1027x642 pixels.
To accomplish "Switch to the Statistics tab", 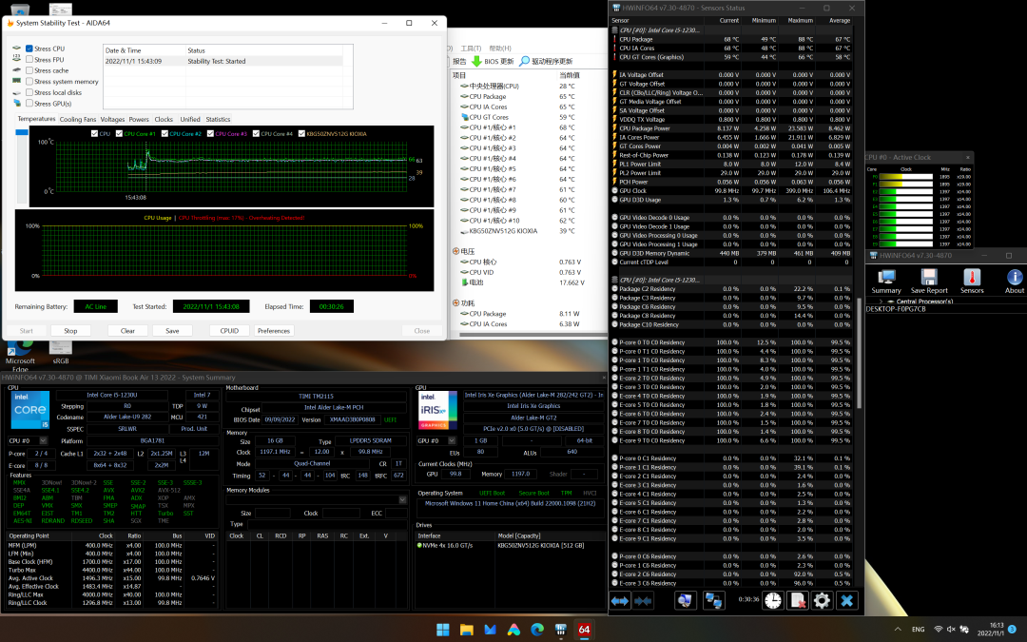I will tap(218, 120).
